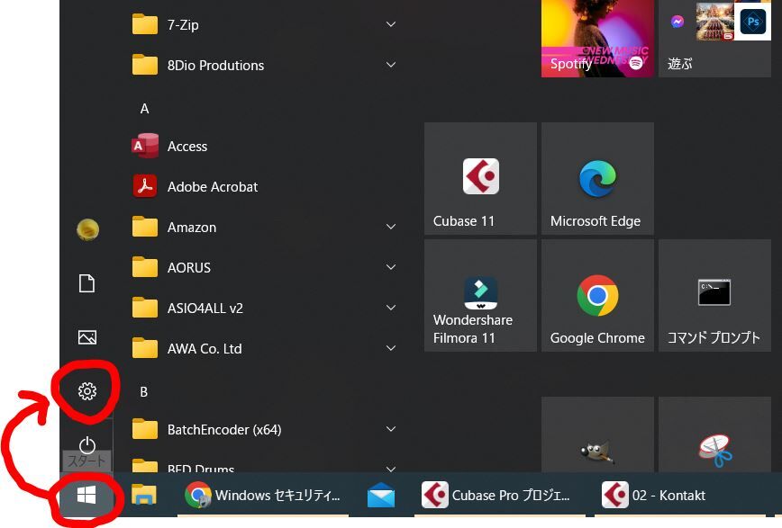Open Access from the app list

264,146
